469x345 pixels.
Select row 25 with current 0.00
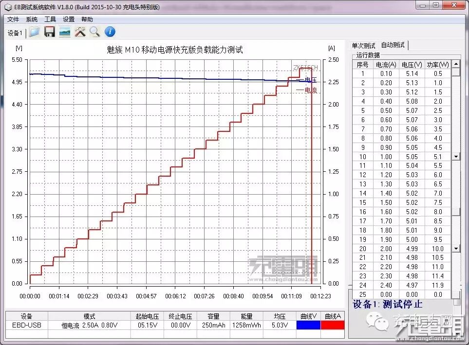[x=402, y=294]
